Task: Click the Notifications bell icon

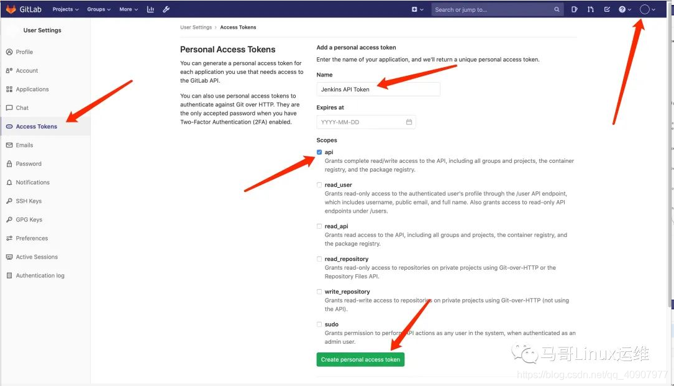Action: tap(9, 183)
